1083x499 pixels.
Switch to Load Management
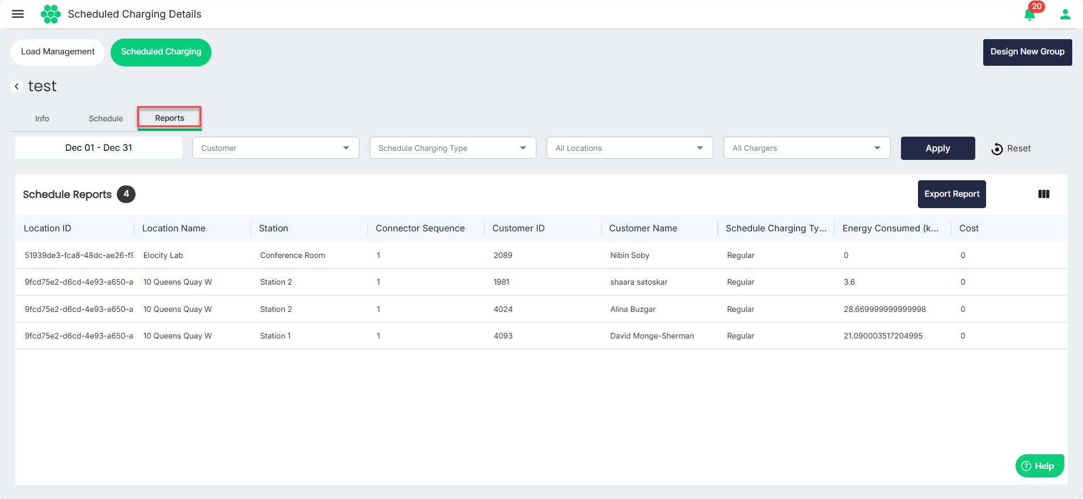58,52
